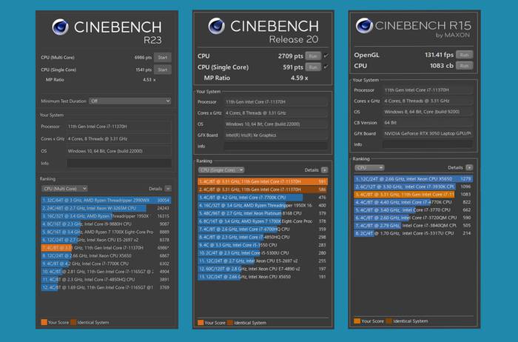Select R20 ranking row Xeon E7-4890 v2

point(263,269)
